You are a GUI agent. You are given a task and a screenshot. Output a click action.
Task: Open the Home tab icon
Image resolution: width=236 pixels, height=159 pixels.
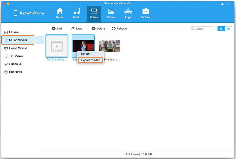point(60,13)
